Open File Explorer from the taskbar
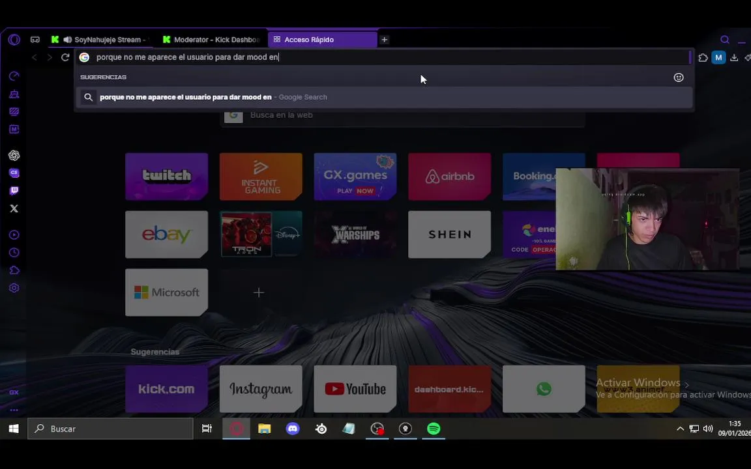Image resolution: width=751 pixels, height=469 pixels. [265, 429]
